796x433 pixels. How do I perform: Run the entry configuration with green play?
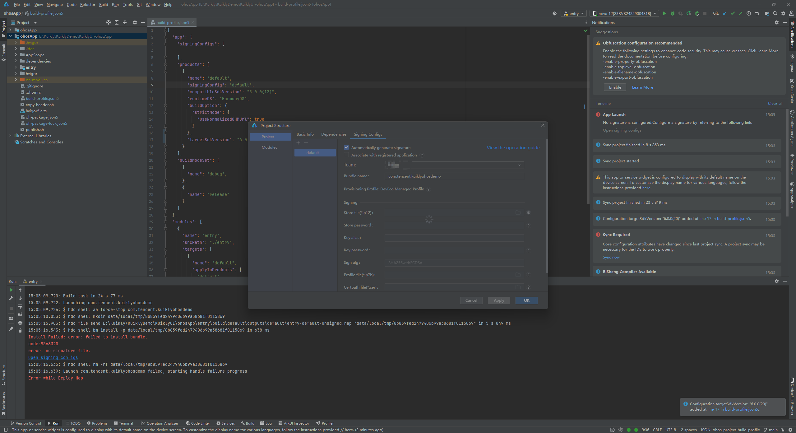664,13
